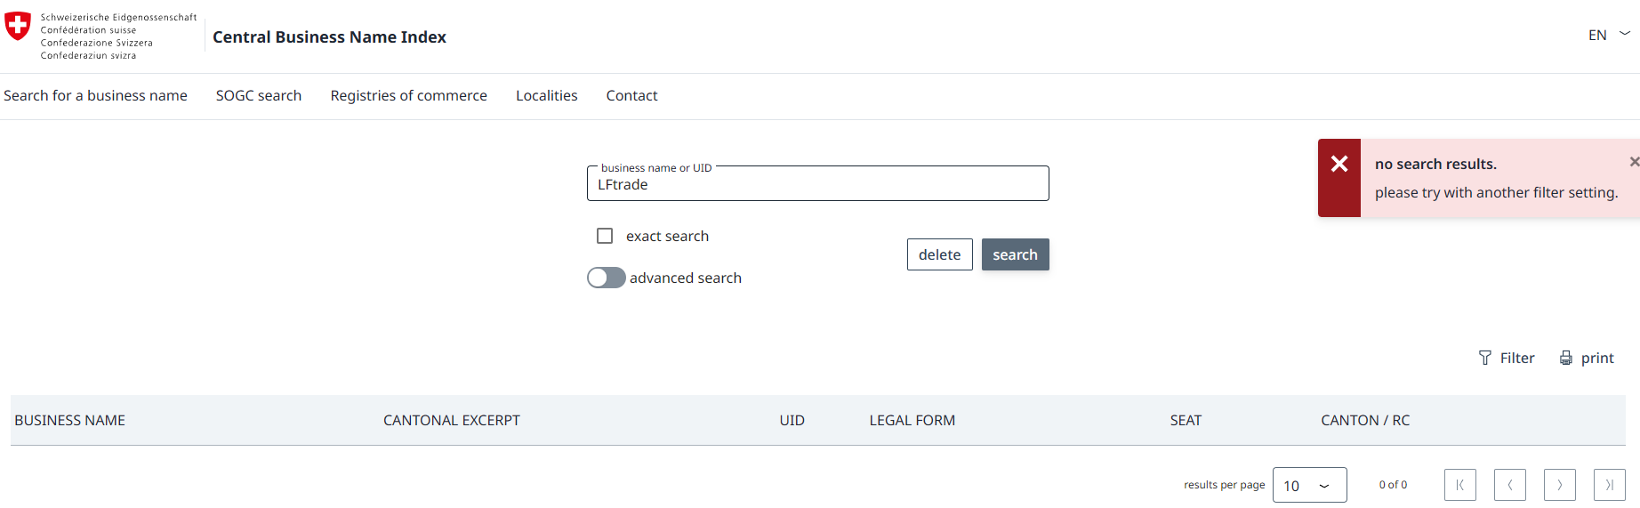The image size is (1640, 508).
Task: Expand the results per page dropdown
Action: 1309,485
